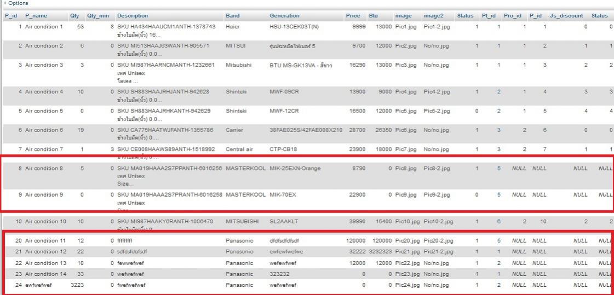This screenshot has height=295, width=614.
Task: Click the Qty value 53
Action: (x=81, y=27)
